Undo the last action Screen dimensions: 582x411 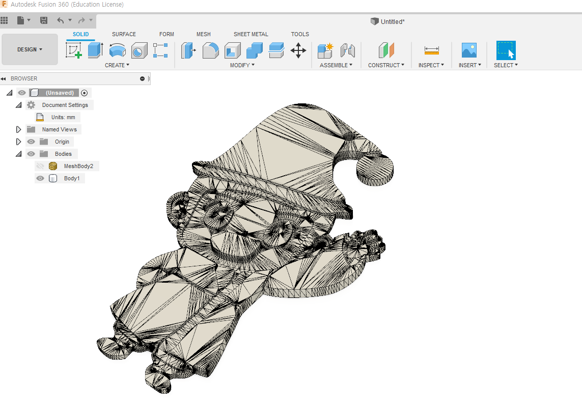point(61,20)
